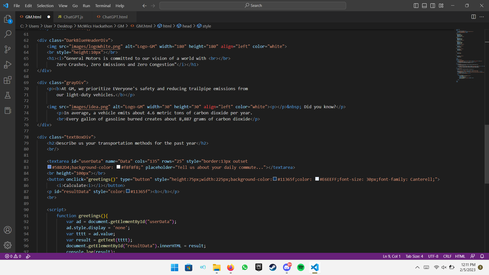The height and width of the screenshot is (275, 489).
Task: Open editor More Actions ellipsis menu
Action: click(x=482, y=17)
